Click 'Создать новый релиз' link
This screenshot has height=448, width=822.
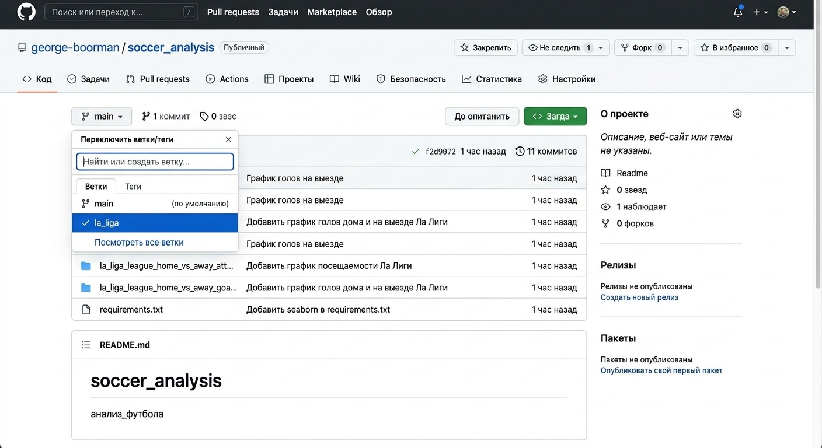point(639,297)
